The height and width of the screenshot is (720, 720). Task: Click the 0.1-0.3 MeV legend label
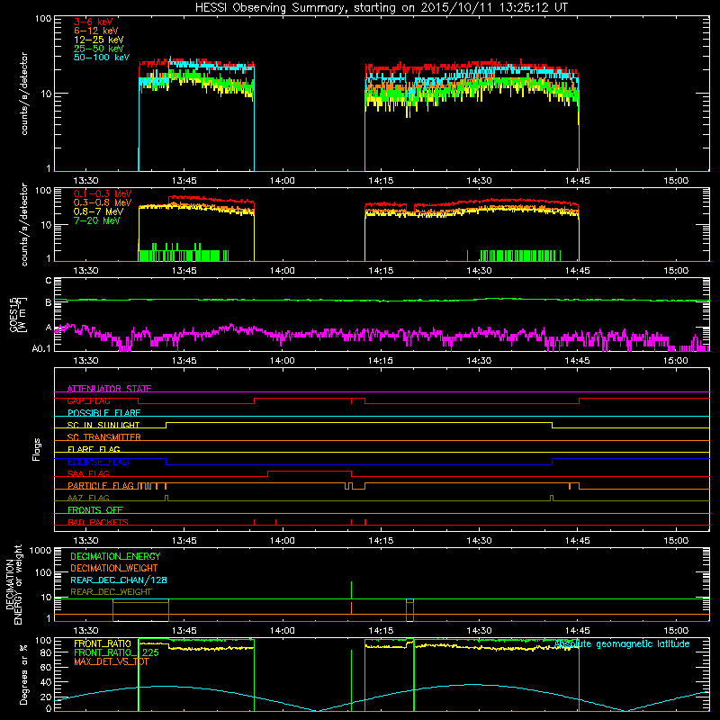[103, 193]
